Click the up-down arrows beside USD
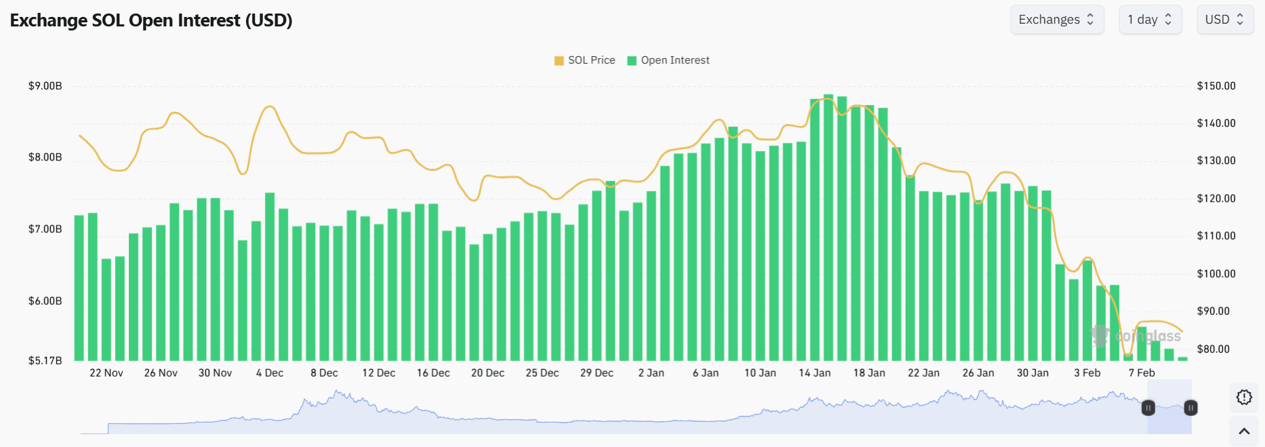This screenshot has width=1265, height=447. [x=1240, y=20]
